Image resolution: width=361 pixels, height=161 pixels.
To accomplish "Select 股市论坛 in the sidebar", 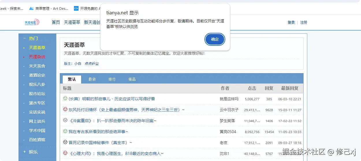I will [37, 94].
